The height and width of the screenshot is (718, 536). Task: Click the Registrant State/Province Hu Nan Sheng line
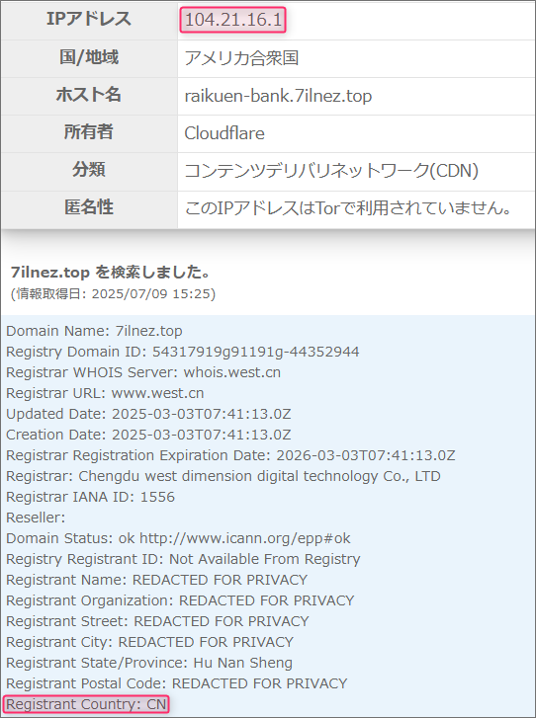point(149,663)
